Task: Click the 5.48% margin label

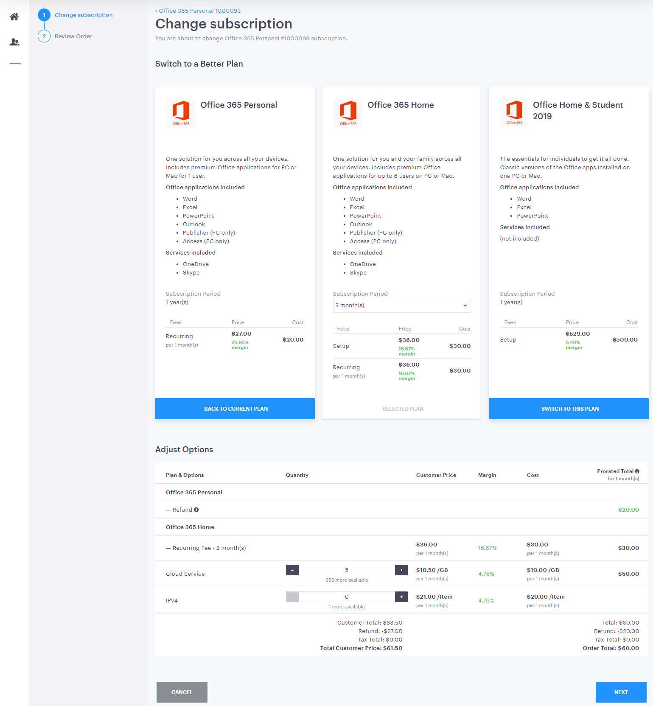Action: tap(574, 345)
